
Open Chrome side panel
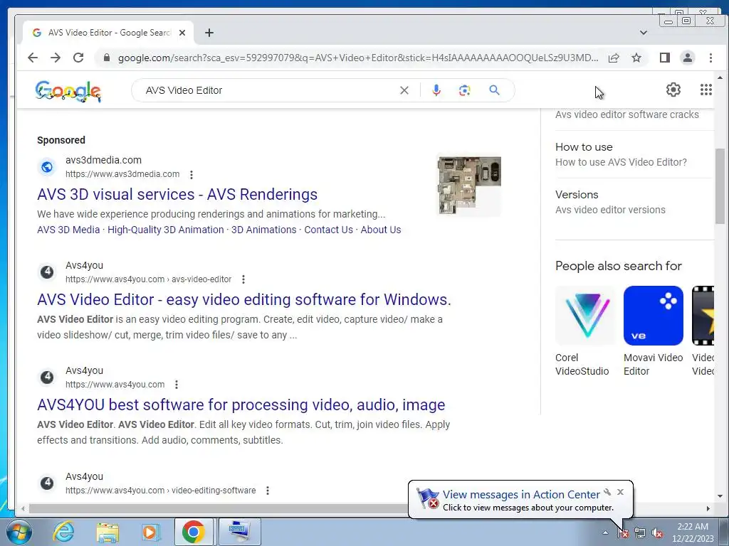click(665, 58)
